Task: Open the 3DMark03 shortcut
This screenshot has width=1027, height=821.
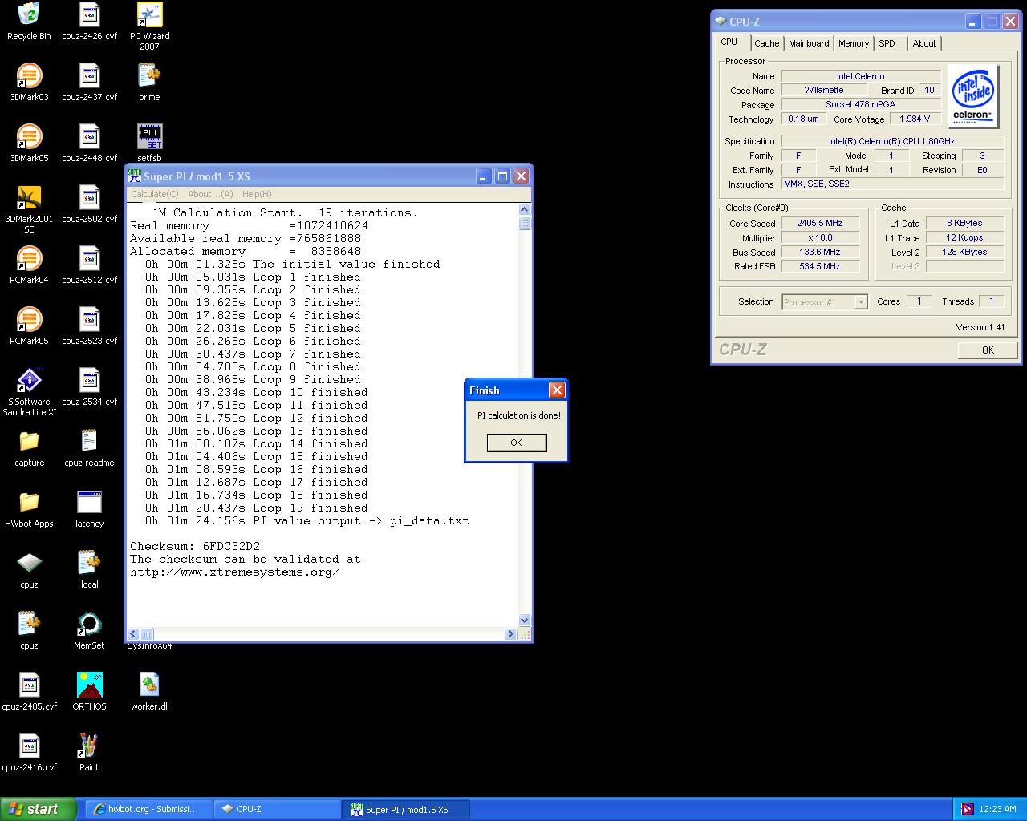Action: pyautogui.click(x=29, y=83)
